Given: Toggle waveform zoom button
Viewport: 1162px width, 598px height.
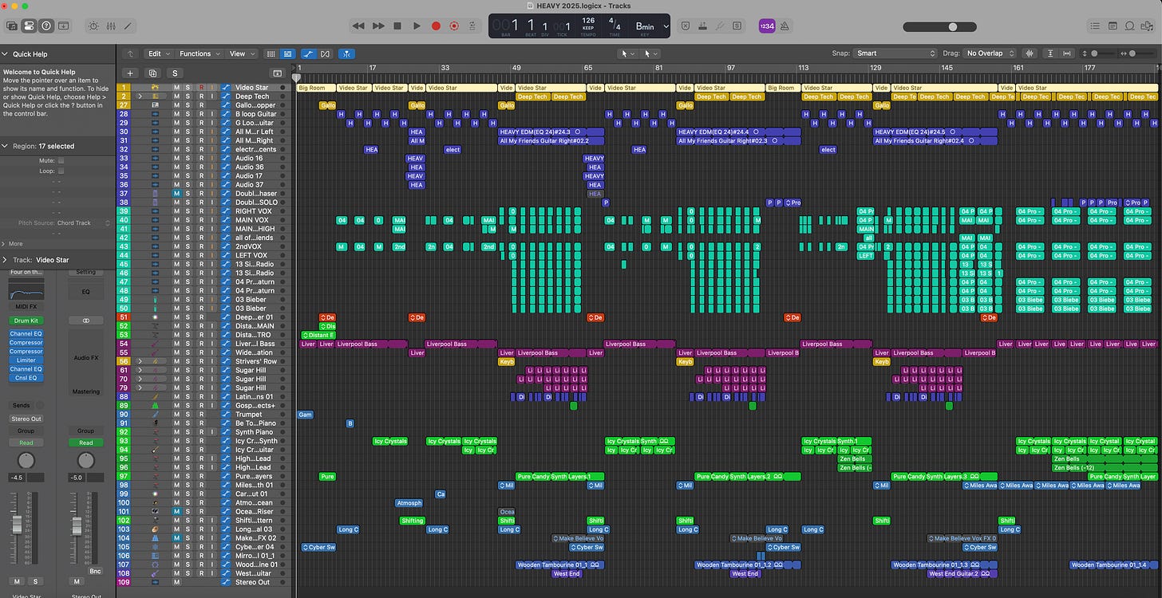Looking at the screenshot, I should 1030,53.
